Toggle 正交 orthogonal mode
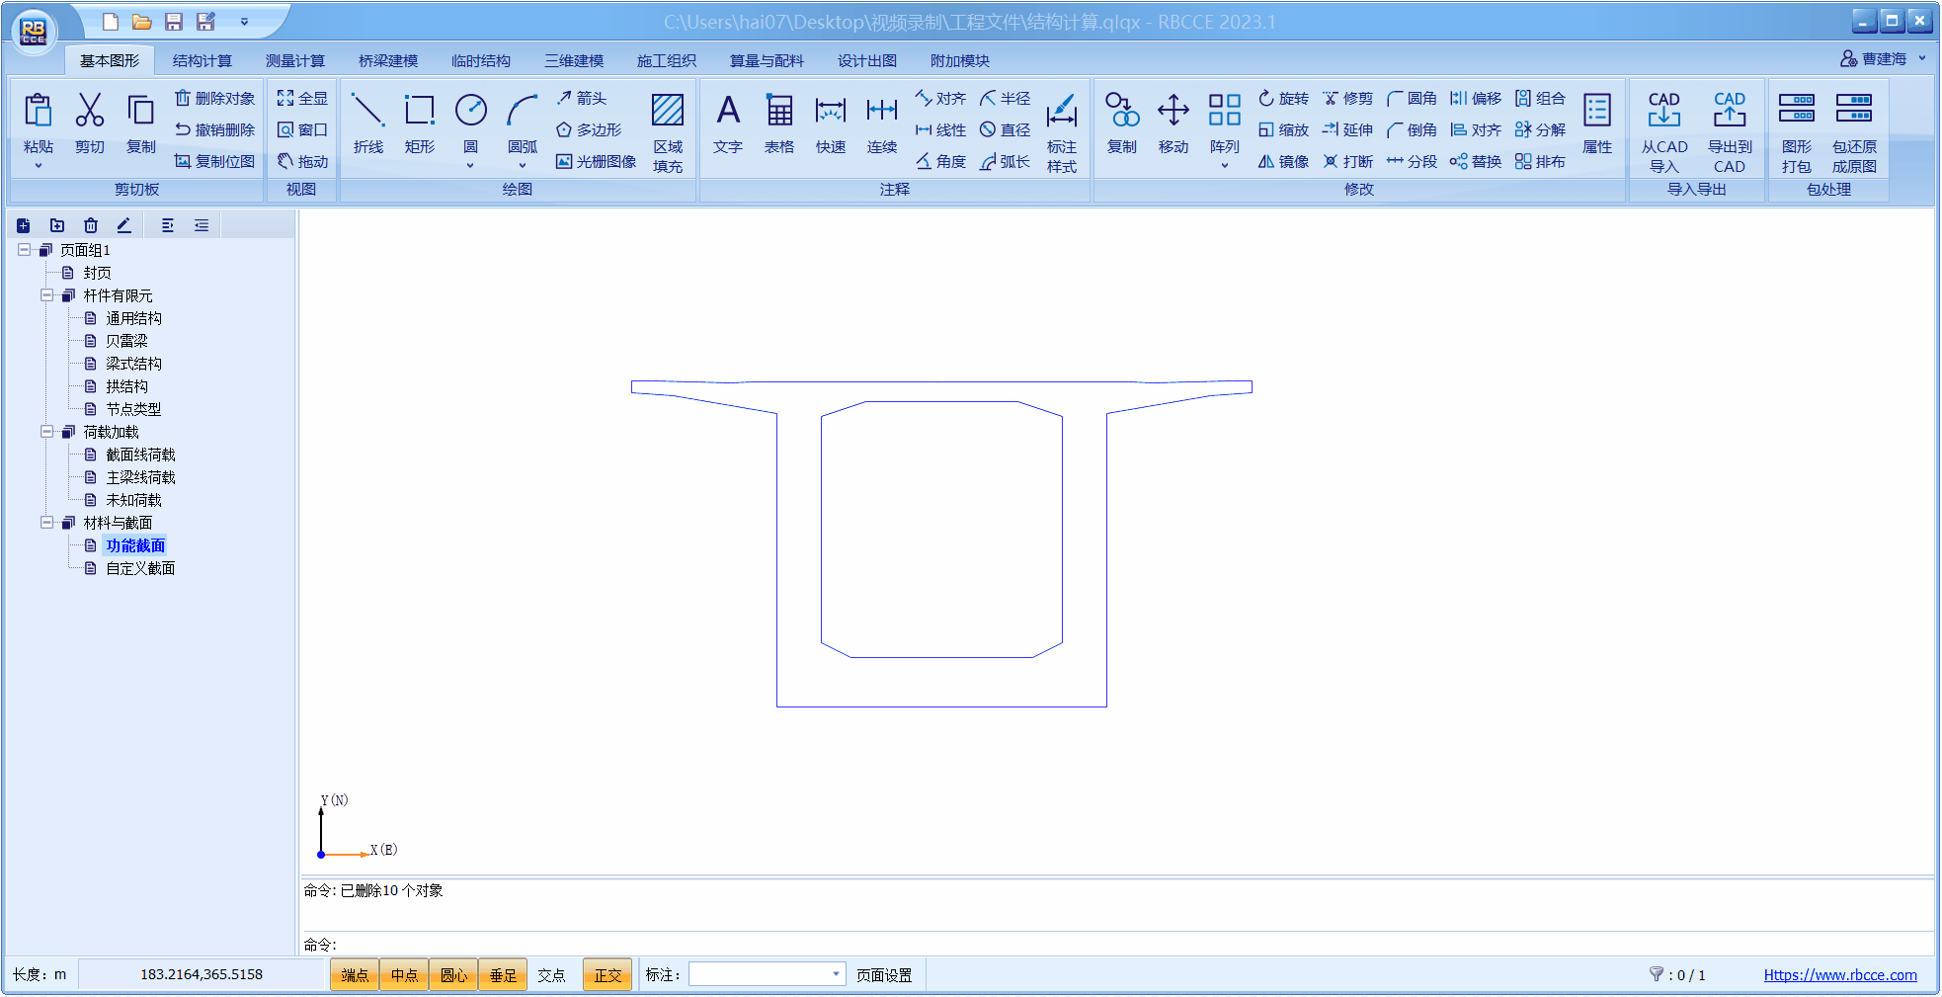The height and width of the screenshot is (997, 1942). click(x=607, y=975)
